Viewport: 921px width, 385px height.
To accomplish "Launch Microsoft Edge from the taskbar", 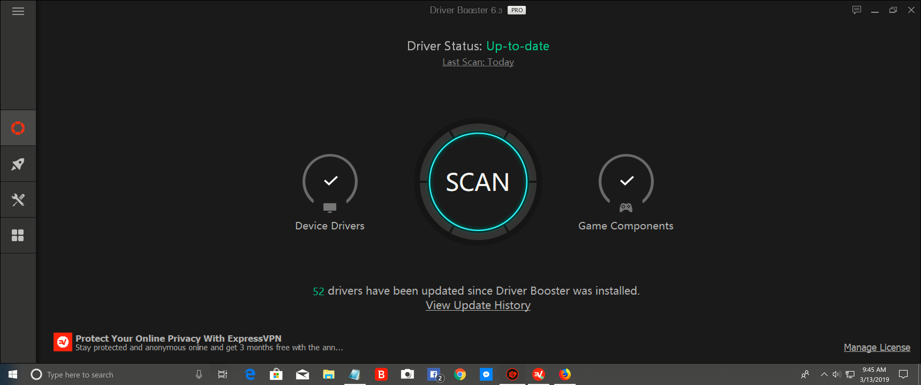I will (x=250, y=374).
